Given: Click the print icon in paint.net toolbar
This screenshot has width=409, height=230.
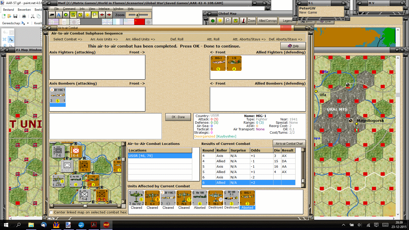Looking at the screenshot, I should click(x=24, y=16).
